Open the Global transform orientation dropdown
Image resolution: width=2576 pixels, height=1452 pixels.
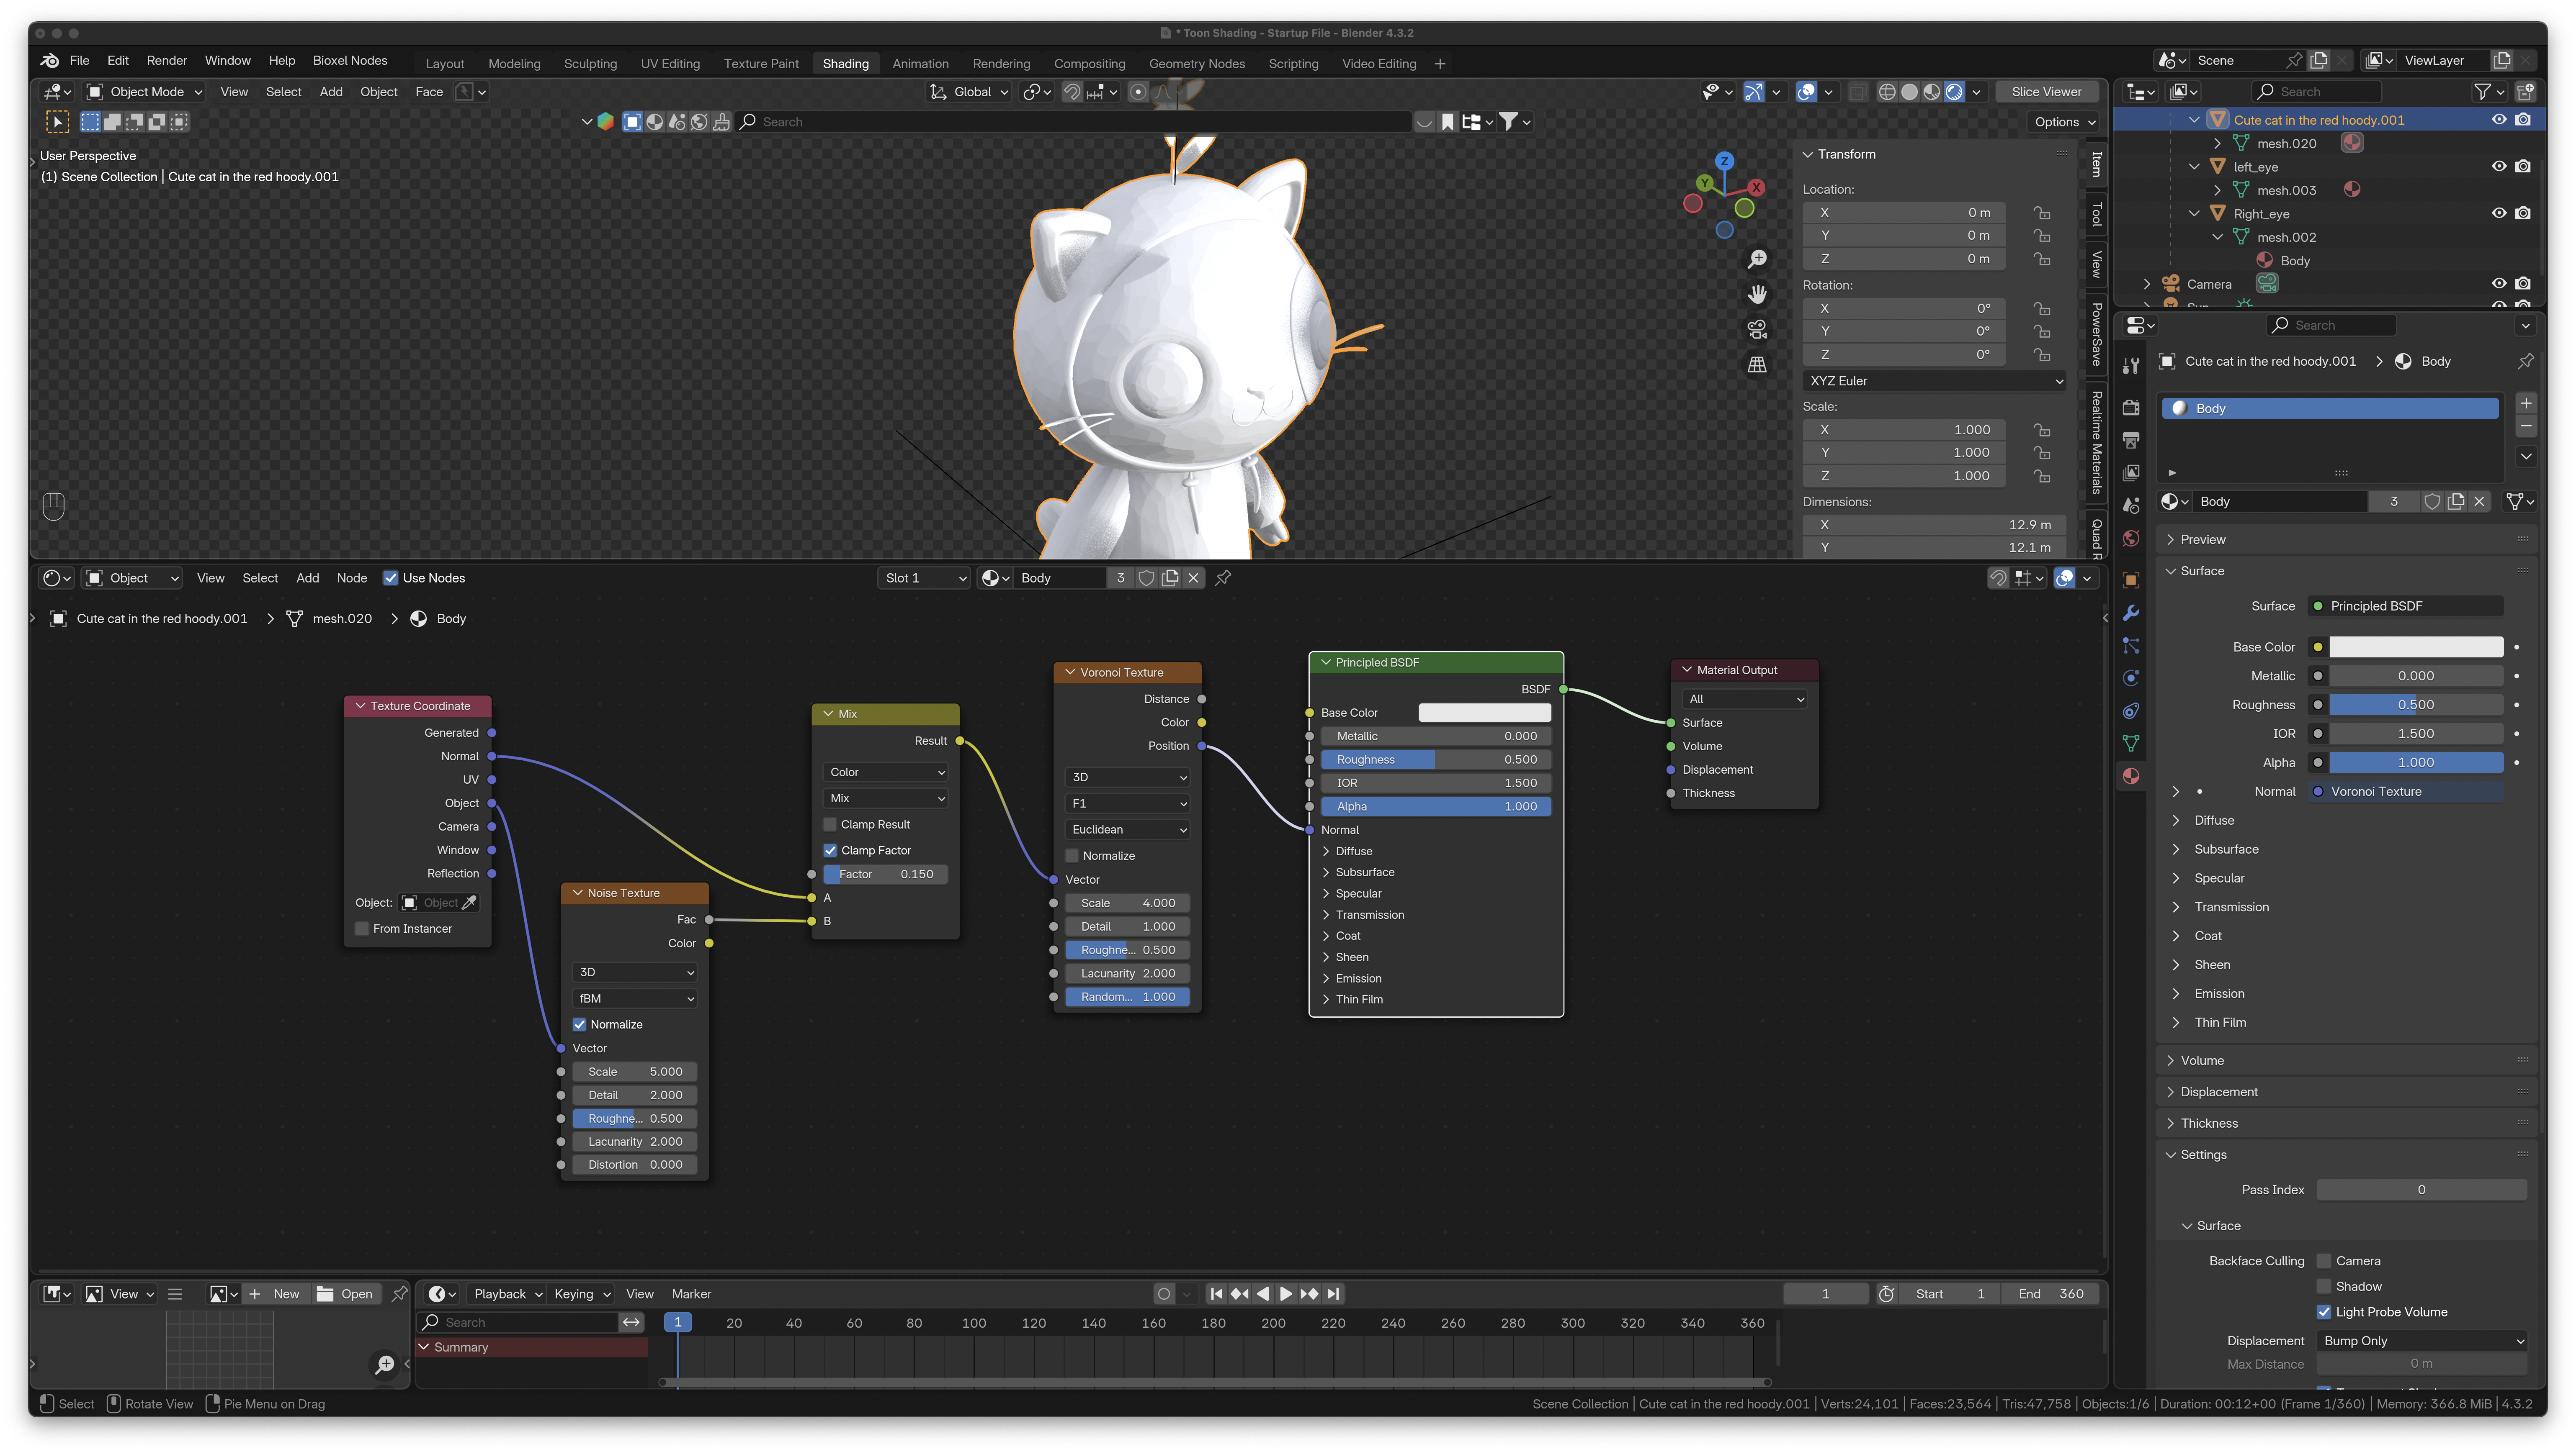click(969, 92)
